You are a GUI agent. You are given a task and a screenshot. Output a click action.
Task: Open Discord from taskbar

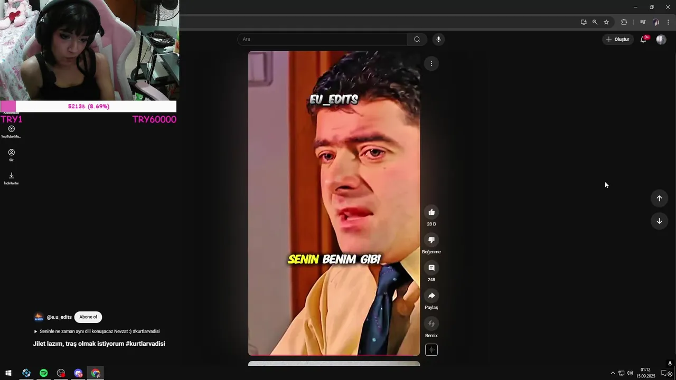[78, 373]
